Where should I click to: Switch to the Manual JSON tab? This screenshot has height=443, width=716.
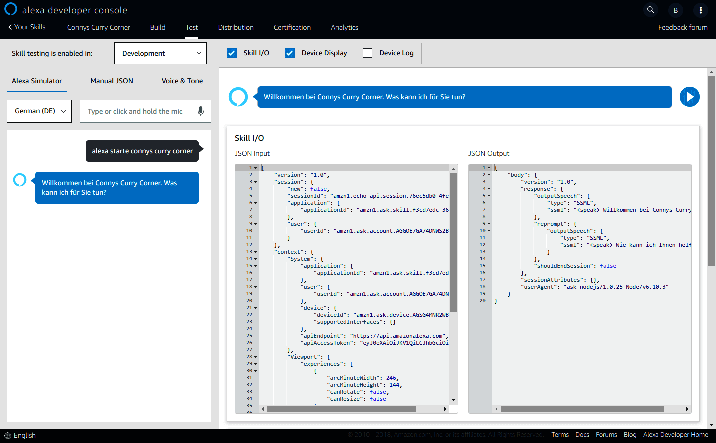pos(112,81)
